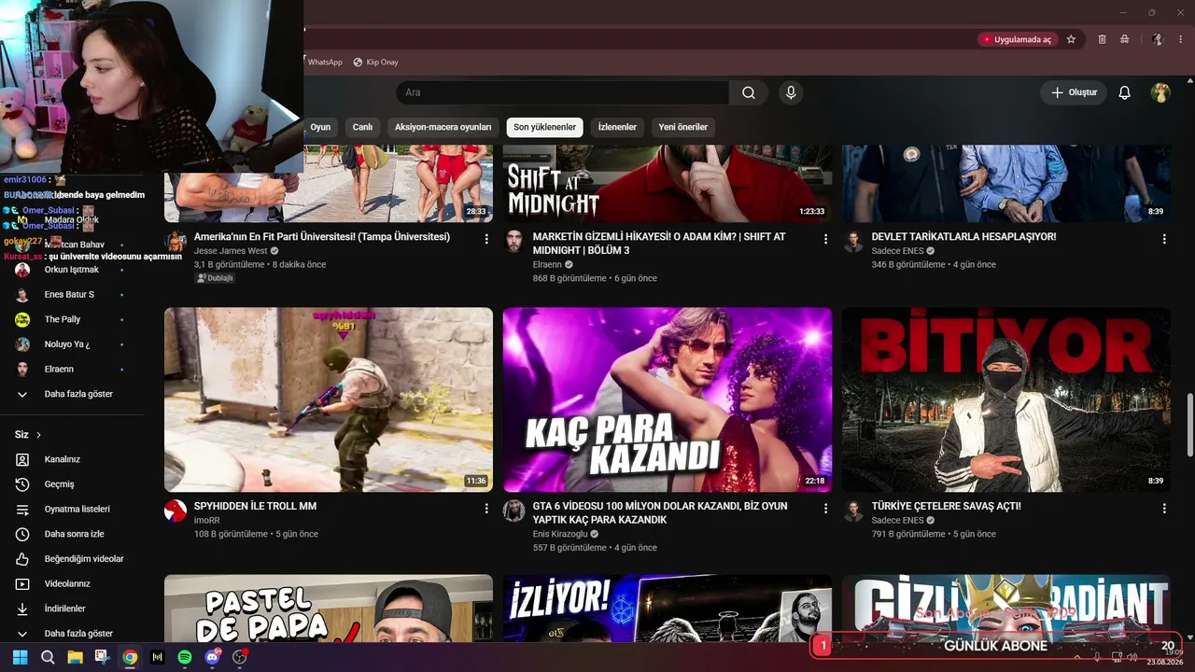Open the Snipping Tool taskbar icon
The height and width of the screenshot is (672, 1195).
tap(102, 657)
